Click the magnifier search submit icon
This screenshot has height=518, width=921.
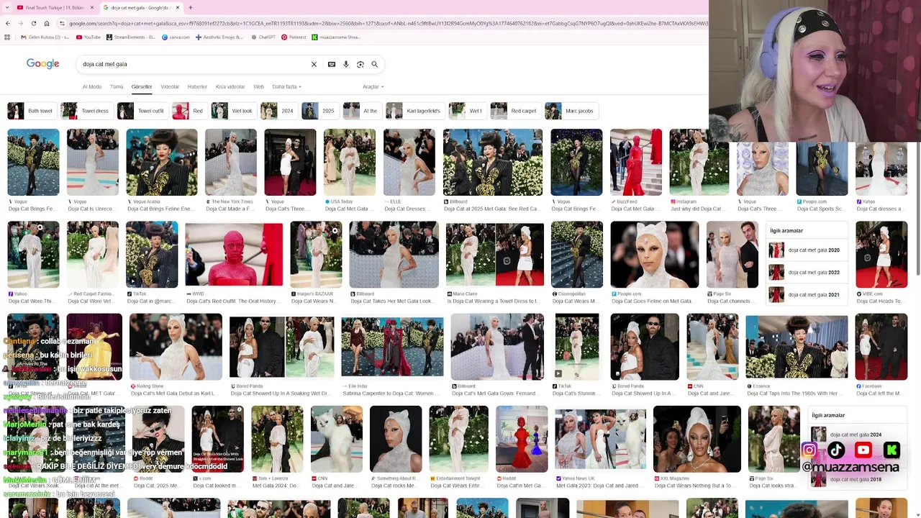(375, 64)
